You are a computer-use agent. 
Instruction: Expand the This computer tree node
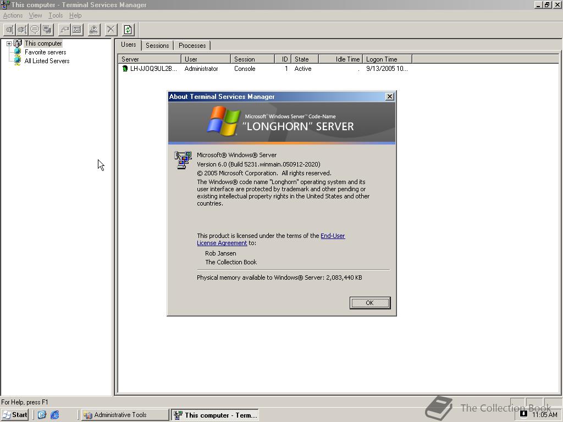9,43
